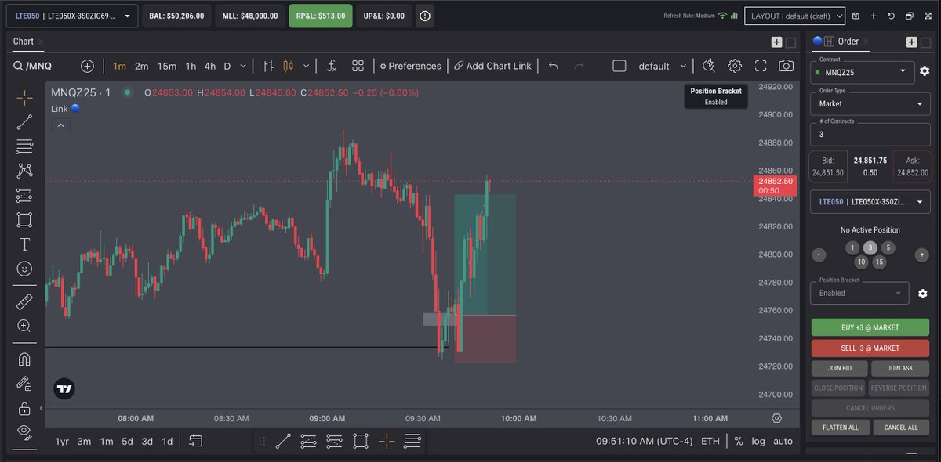Add new layout with top-bar plus icon

(874, 16)
